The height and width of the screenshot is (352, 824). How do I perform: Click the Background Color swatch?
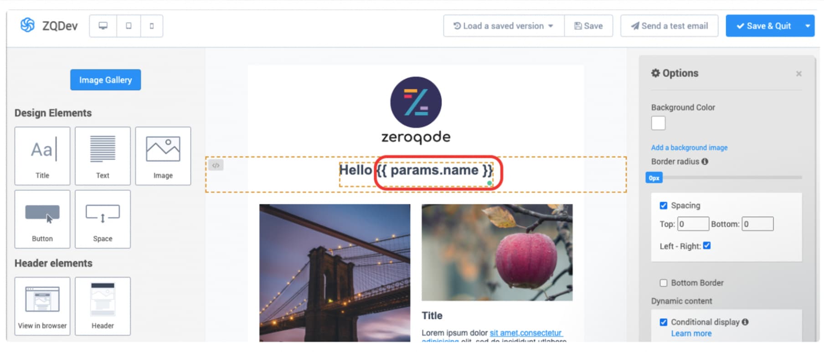658,123
